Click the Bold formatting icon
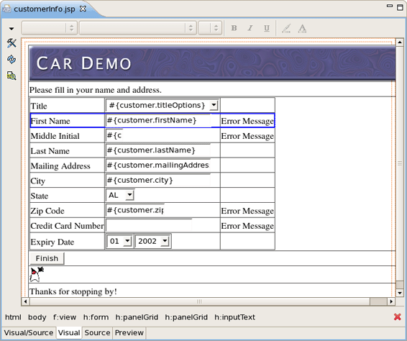407x341 pixels. [x=234, y=28]
